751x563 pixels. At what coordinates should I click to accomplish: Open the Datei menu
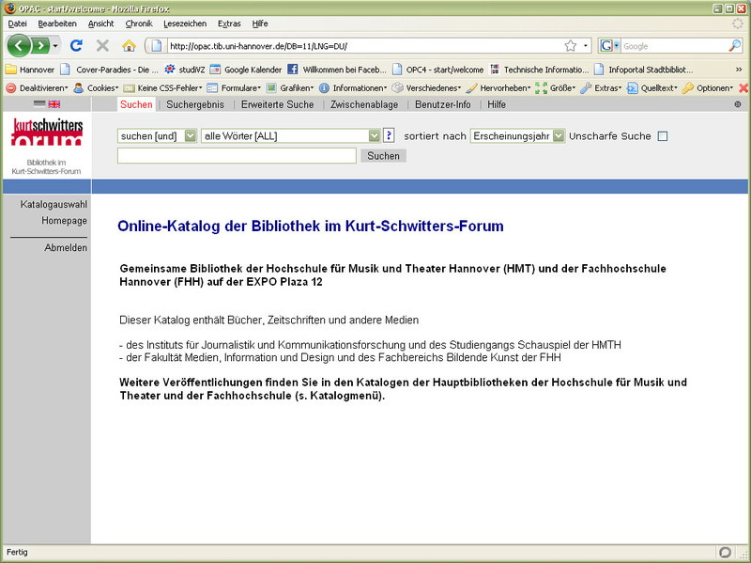coord(17,23)
